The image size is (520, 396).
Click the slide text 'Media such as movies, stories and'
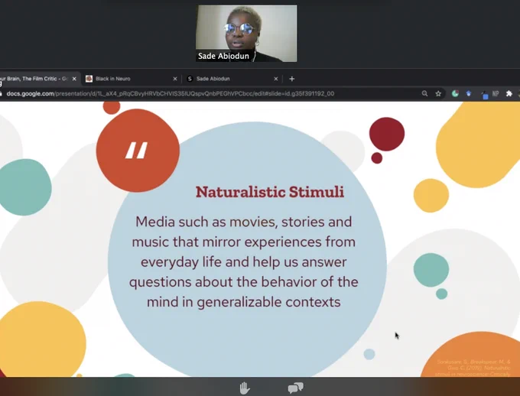coord(244,222)
